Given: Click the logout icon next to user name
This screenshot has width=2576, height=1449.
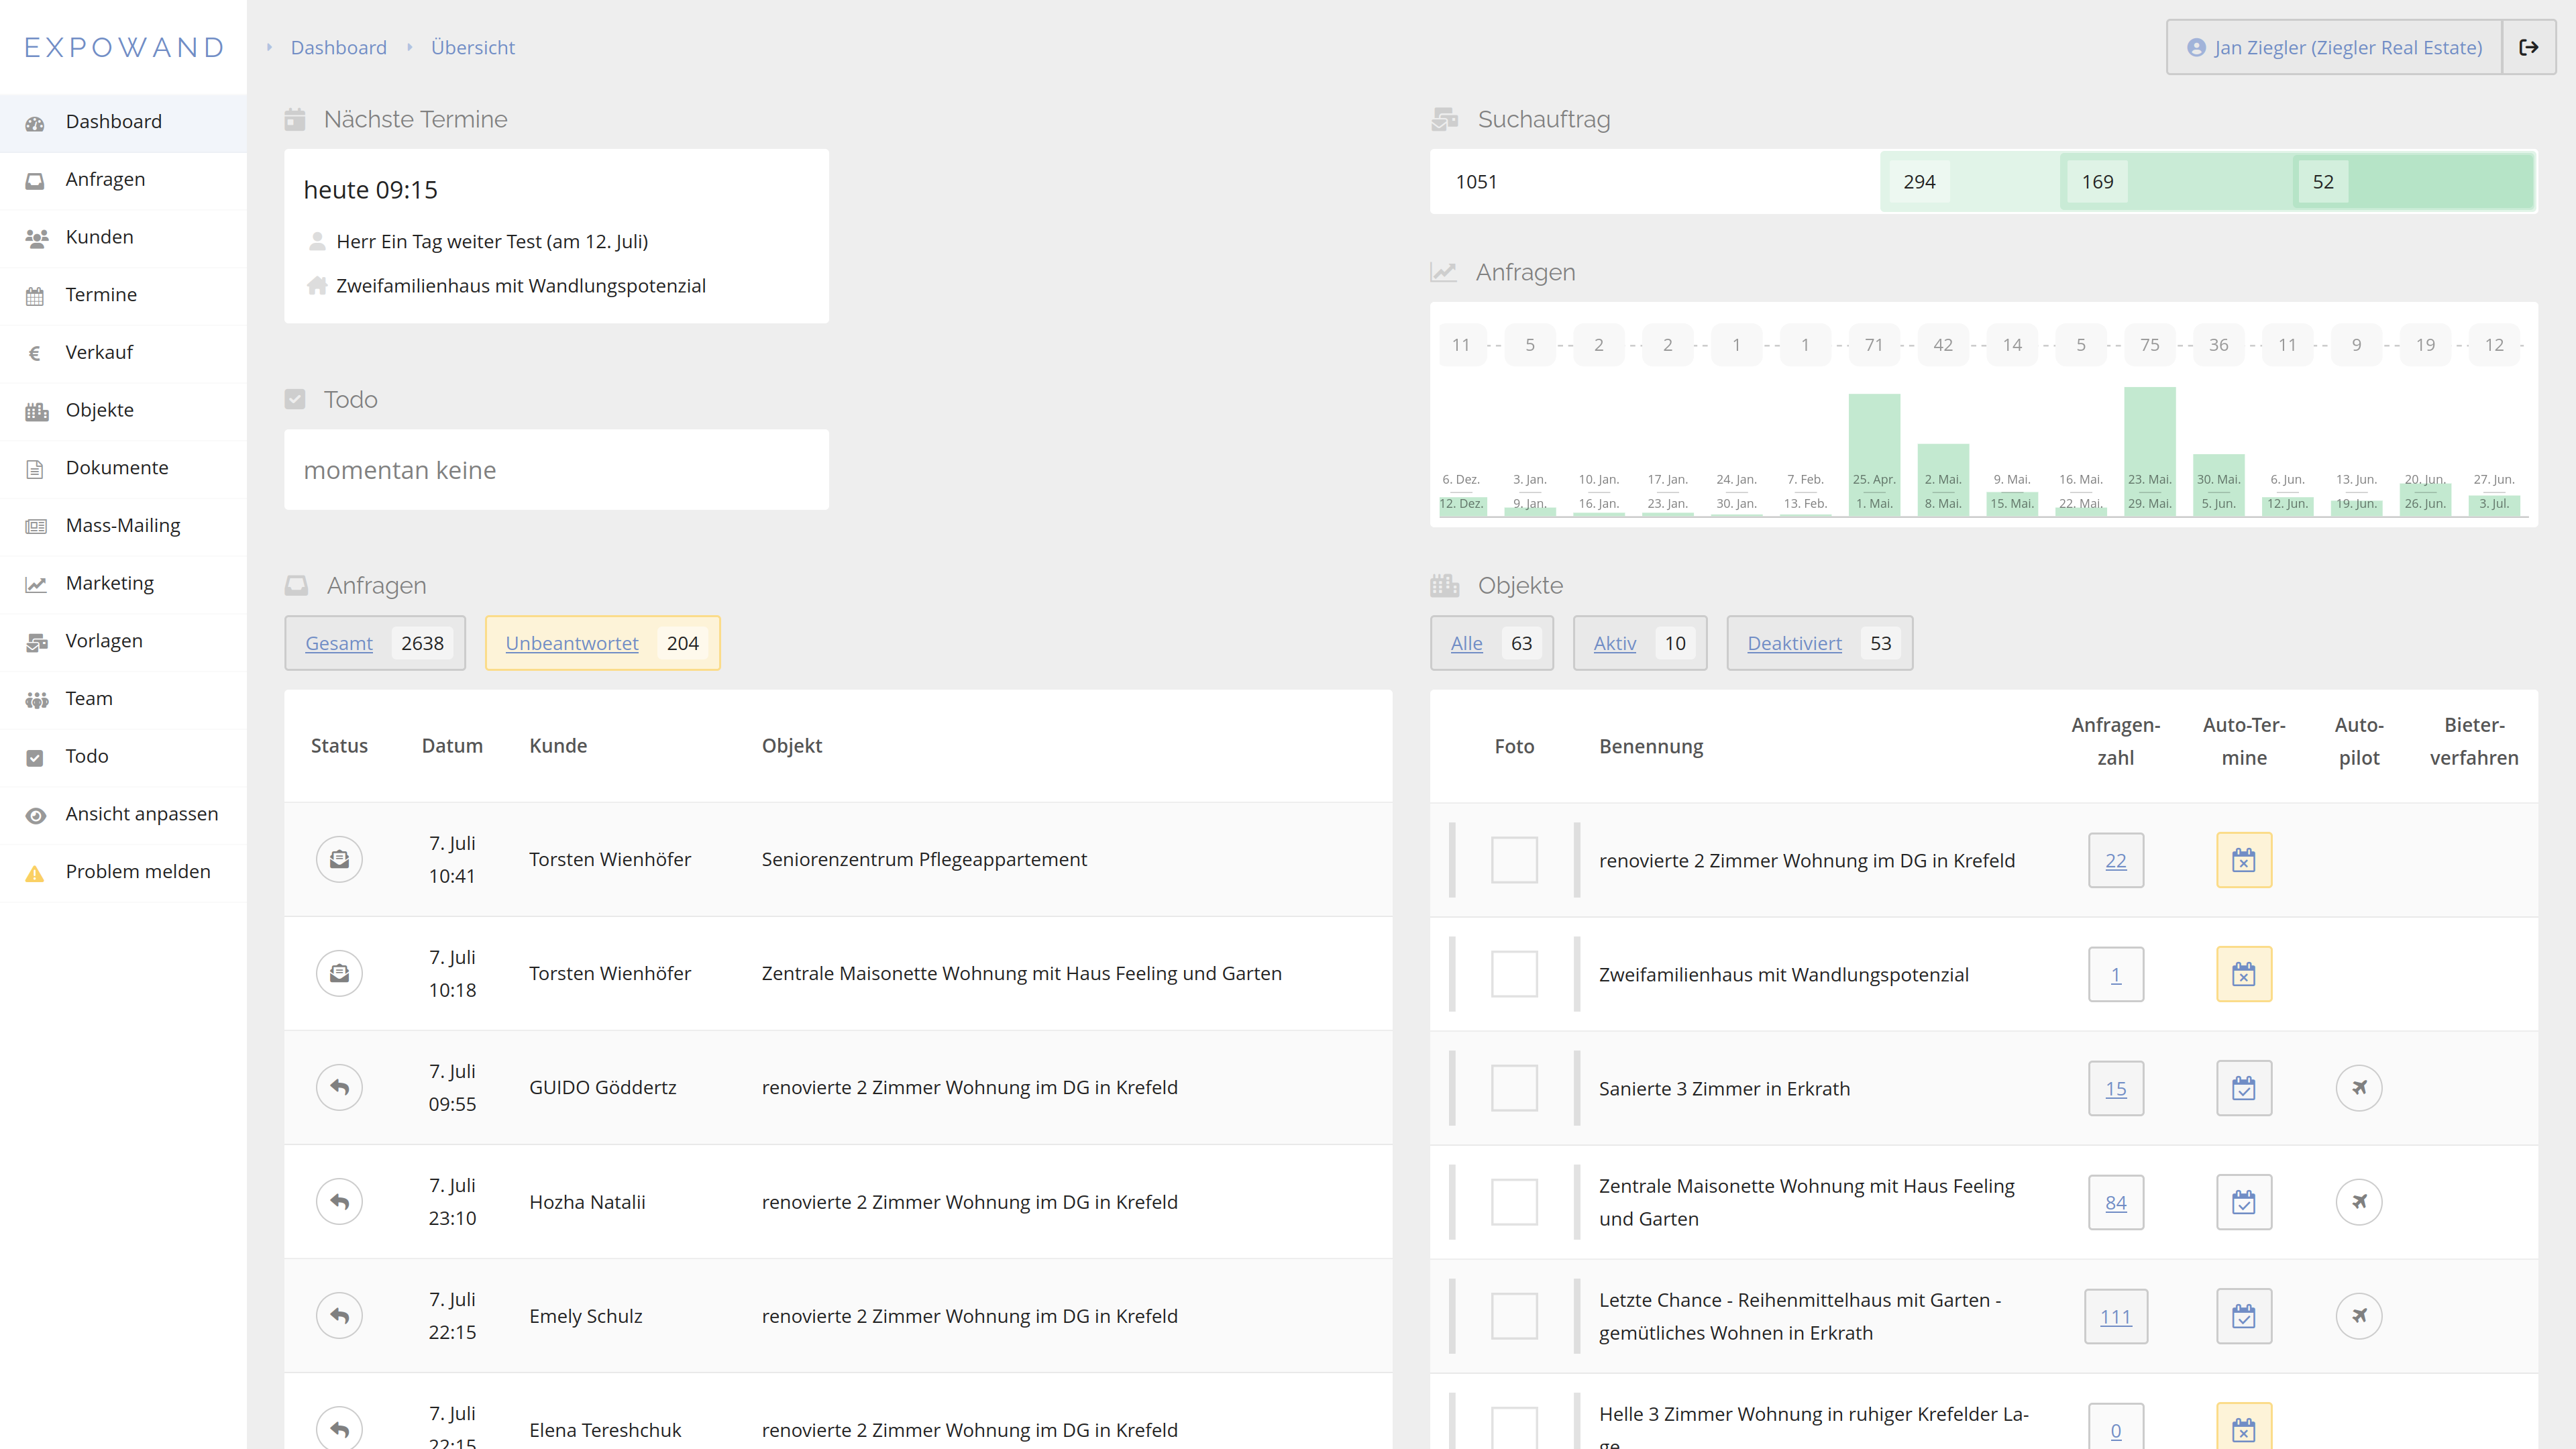Looking at the screenshot, I should pos(2528,47).
